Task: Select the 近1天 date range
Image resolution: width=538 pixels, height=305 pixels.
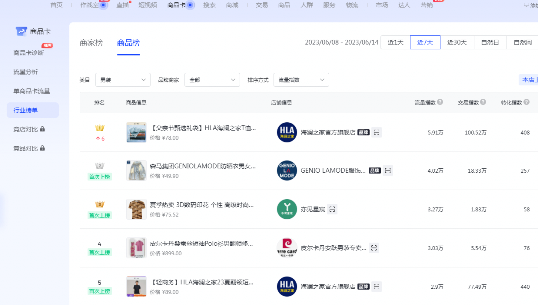Action: coord(395,42)
